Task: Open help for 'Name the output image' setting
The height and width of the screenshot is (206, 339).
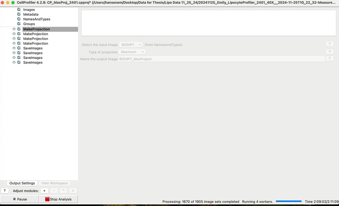Action: (329, 58)
